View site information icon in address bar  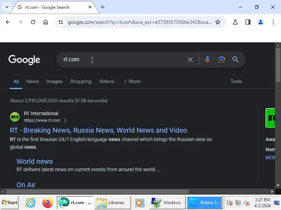[61, 22]
